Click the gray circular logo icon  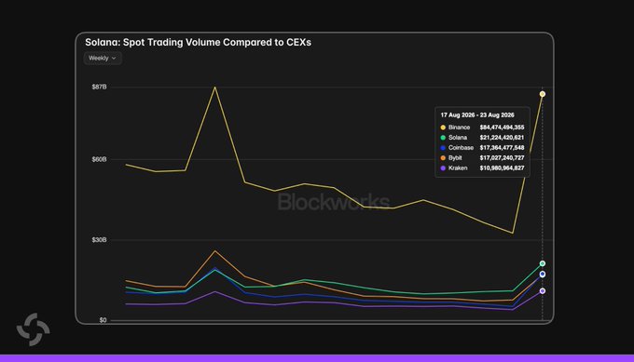34,329
